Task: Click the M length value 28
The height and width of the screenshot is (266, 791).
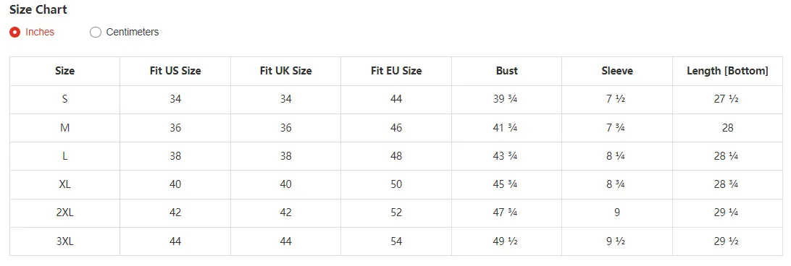Action: point(727,128)
